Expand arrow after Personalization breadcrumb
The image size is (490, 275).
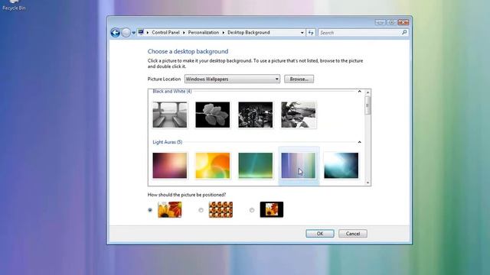(224, 32)
